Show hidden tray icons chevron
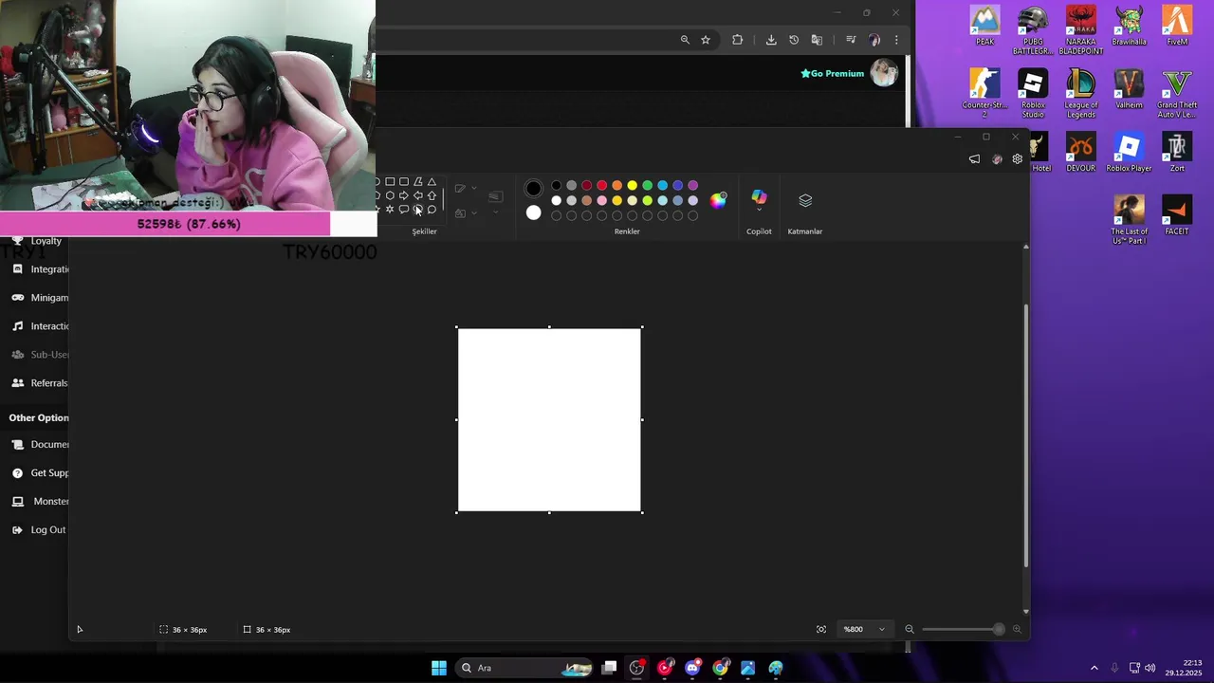The width and height of the screenshot is (1214, 683). [1094, 668]
